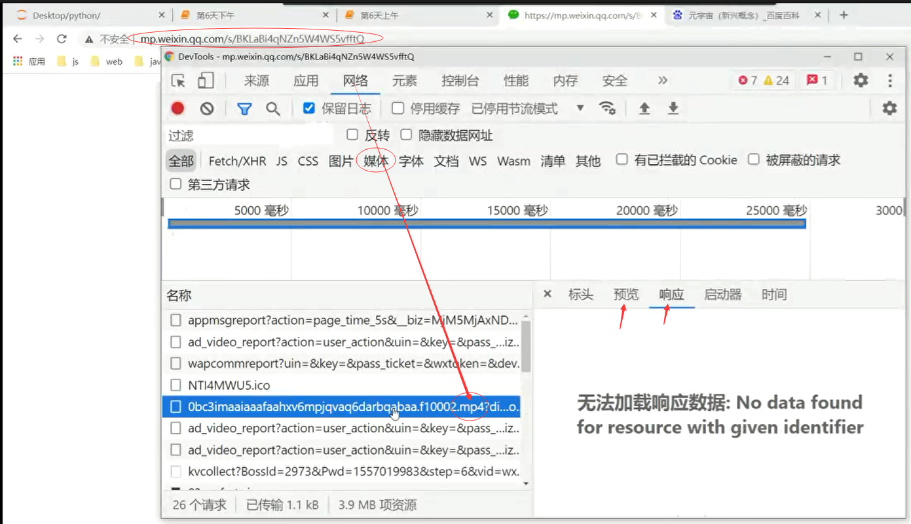Reload the browser page
This screenshot has width=911, height=524.
[x=62, y=39]
